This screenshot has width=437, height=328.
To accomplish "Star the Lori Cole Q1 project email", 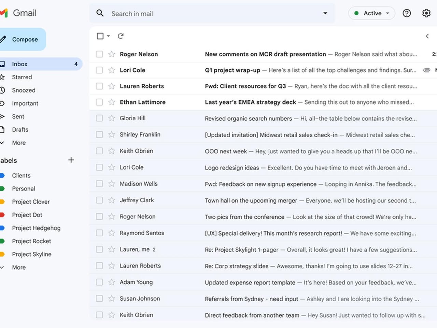I will pos(112,70).
